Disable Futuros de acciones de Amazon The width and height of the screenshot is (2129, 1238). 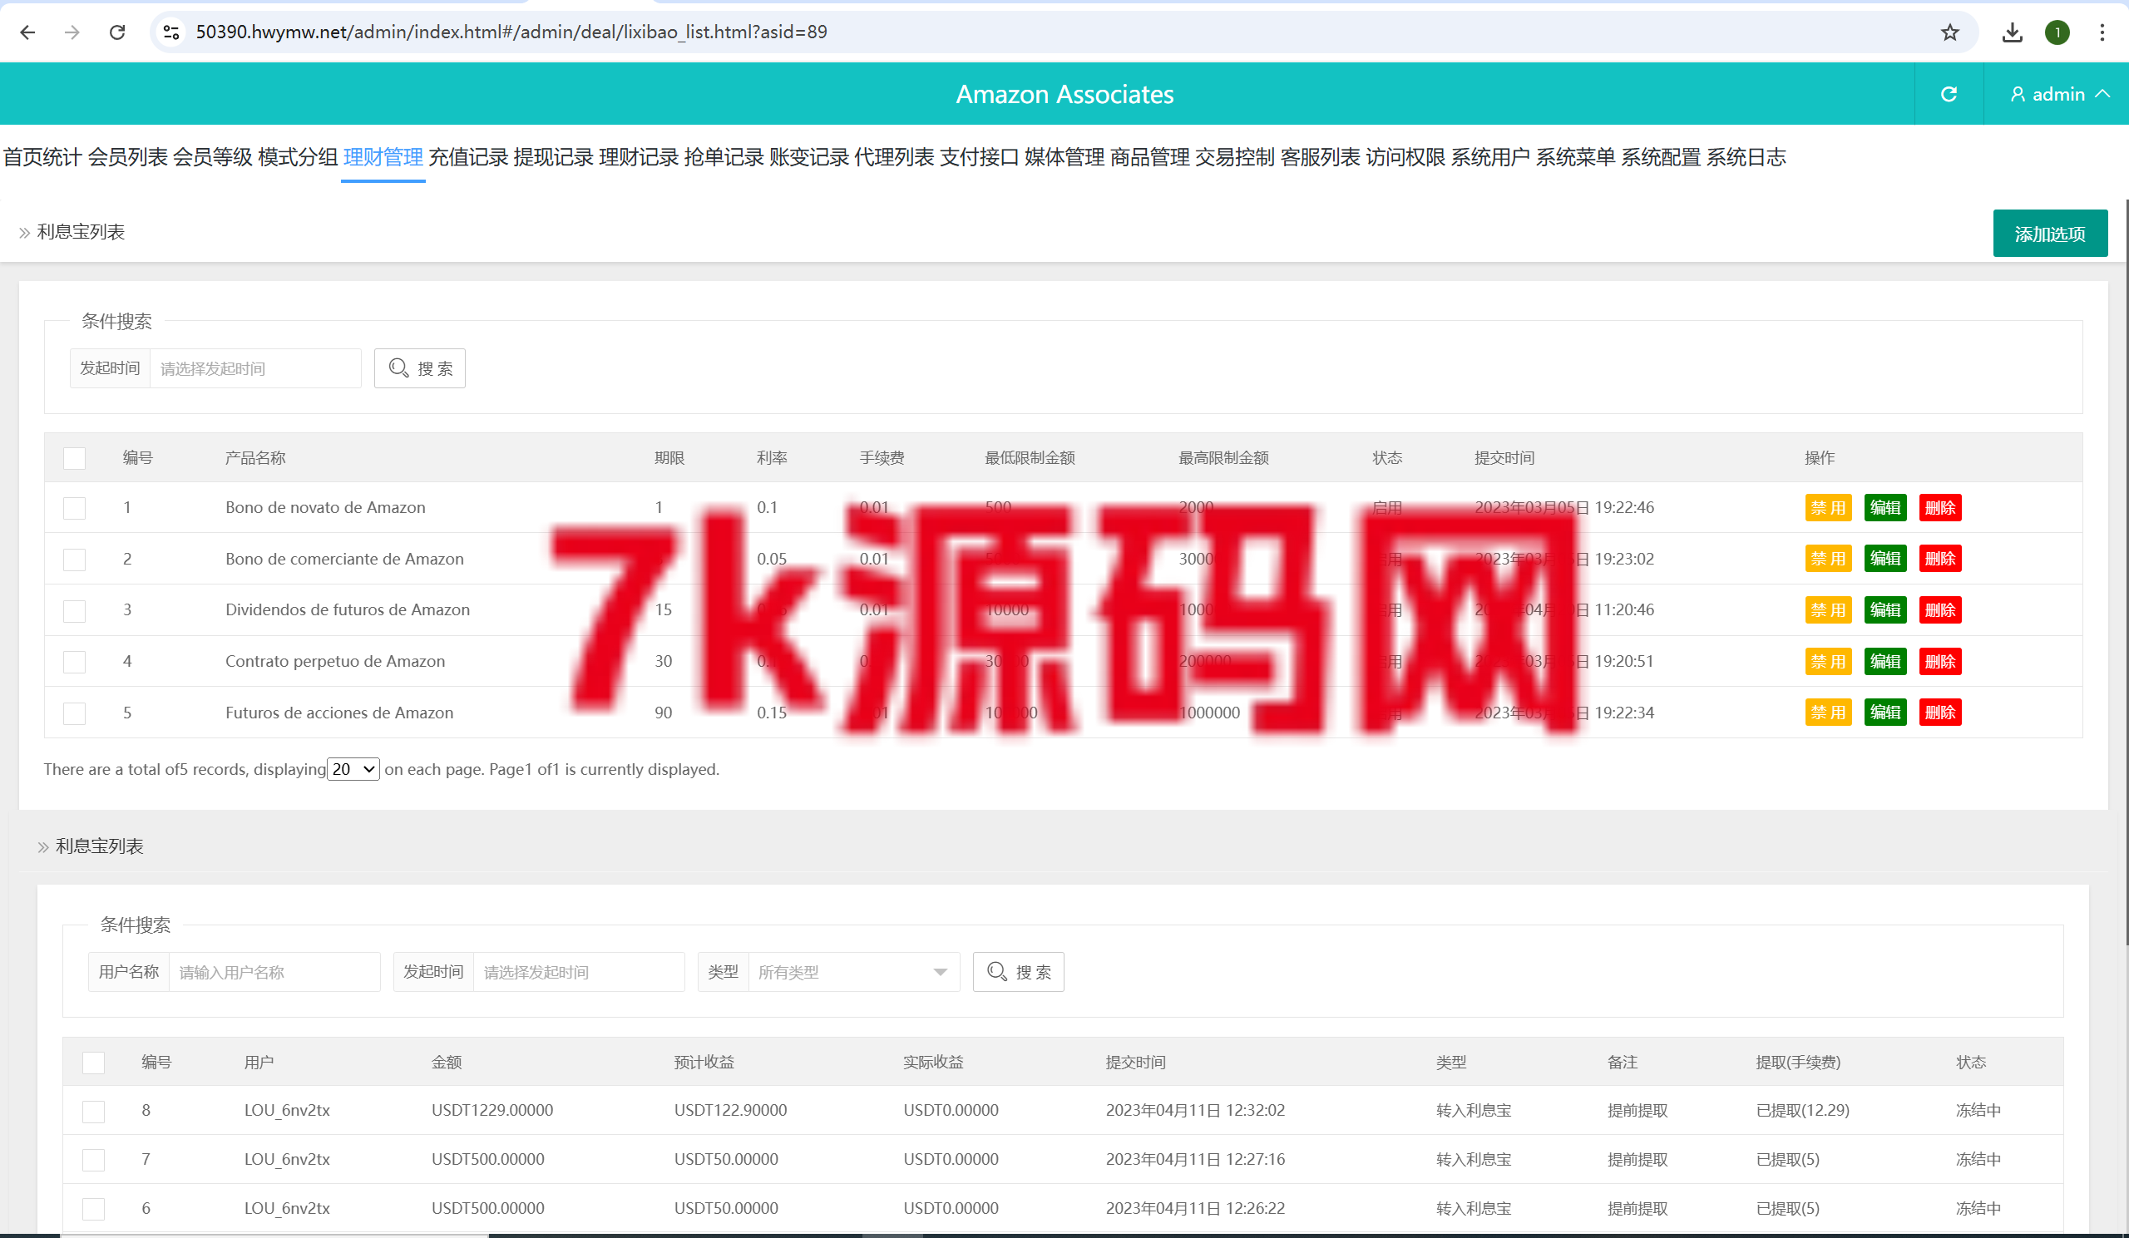coord(1828,712)
